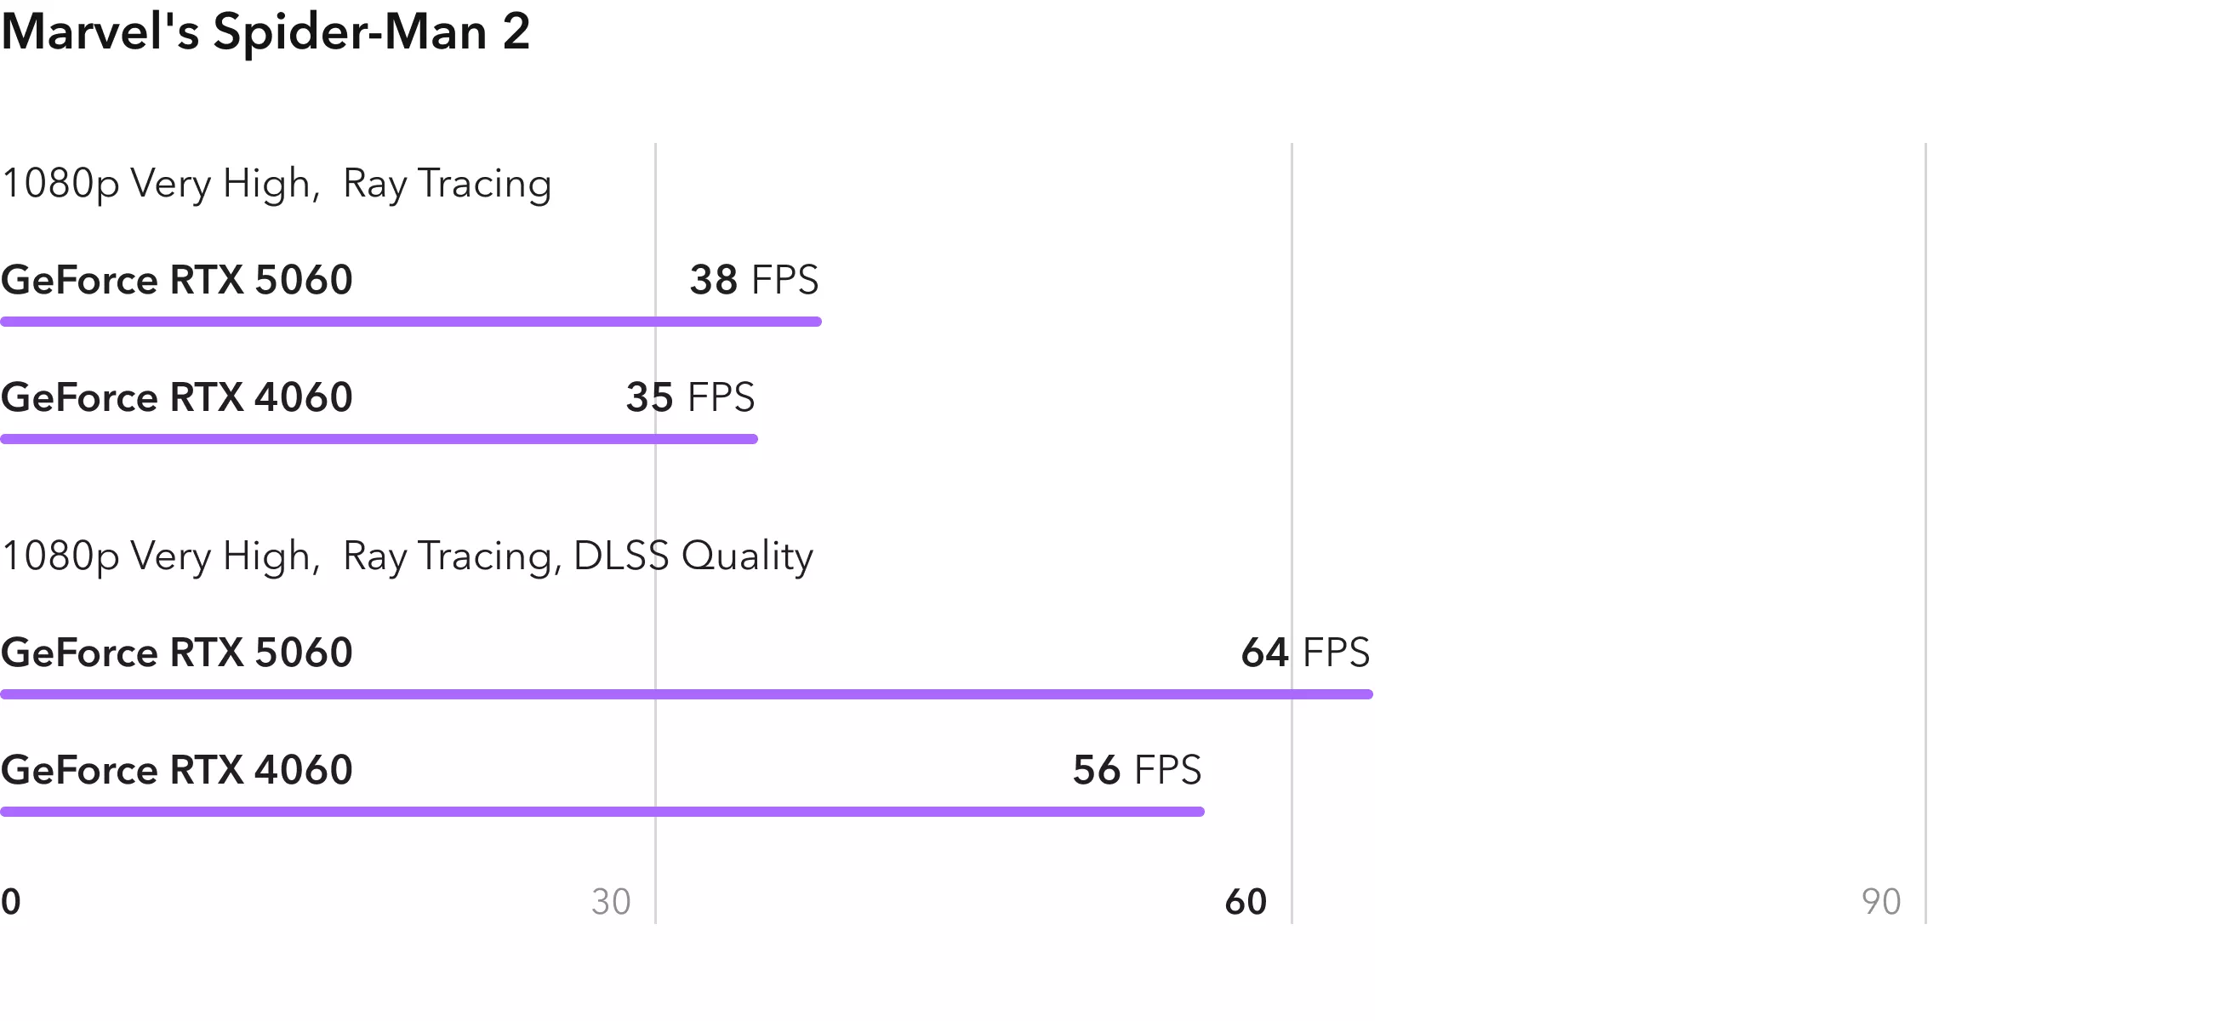2213x1021 pixels.
Task: Click the 38 FPS value label
Action: (754, 280)
